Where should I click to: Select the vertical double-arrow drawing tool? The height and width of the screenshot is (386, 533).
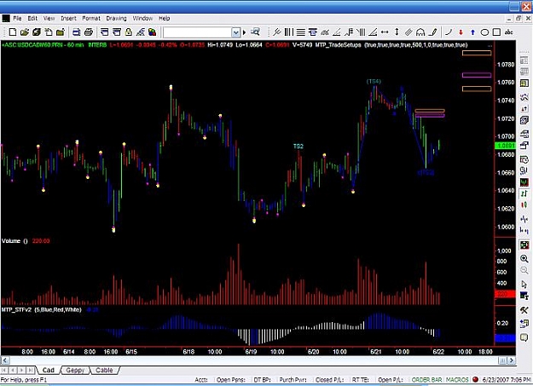(x=397, y=32)
